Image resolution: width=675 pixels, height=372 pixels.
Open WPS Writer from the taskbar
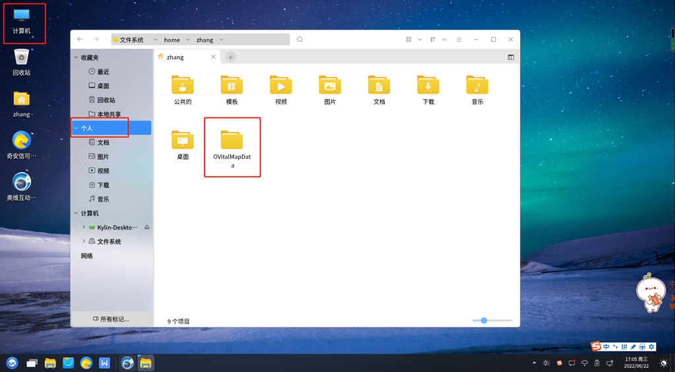click(x=104, y=363)
